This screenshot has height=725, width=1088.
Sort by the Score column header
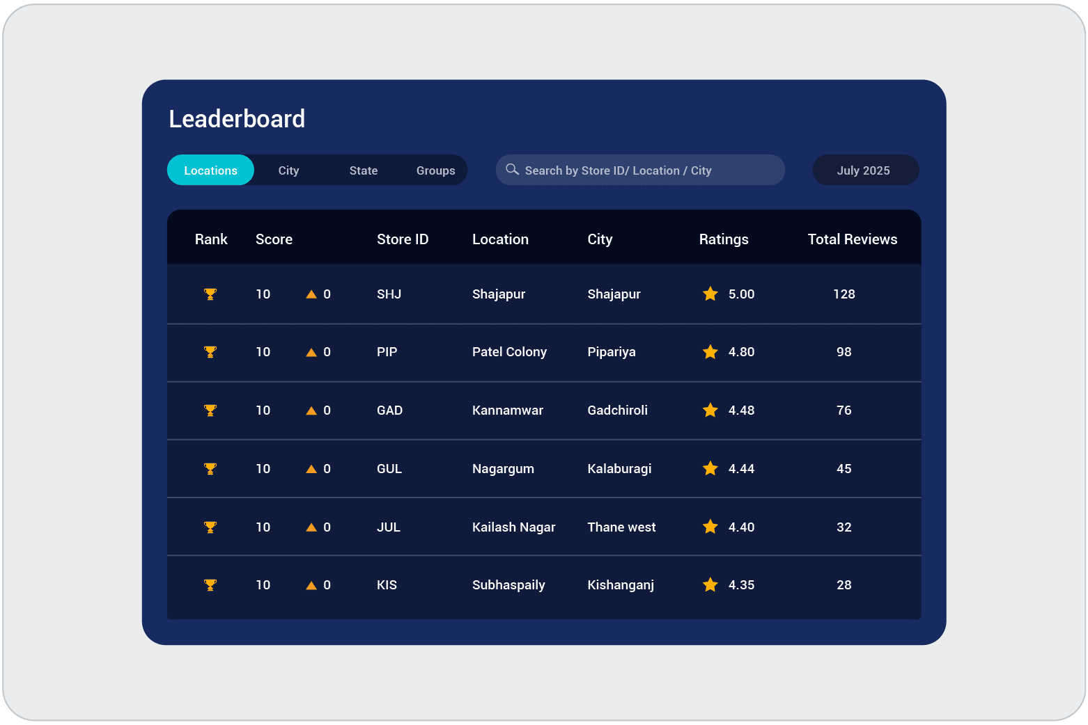coord(274,239)
